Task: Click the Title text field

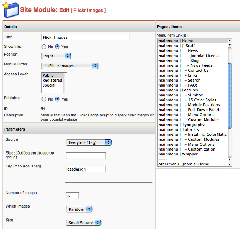Action: (85, 37)
